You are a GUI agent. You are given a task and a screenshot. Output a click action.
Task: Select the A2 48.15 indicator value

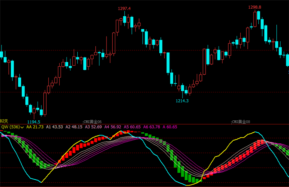pyautogui.click(x=74, y=127)
